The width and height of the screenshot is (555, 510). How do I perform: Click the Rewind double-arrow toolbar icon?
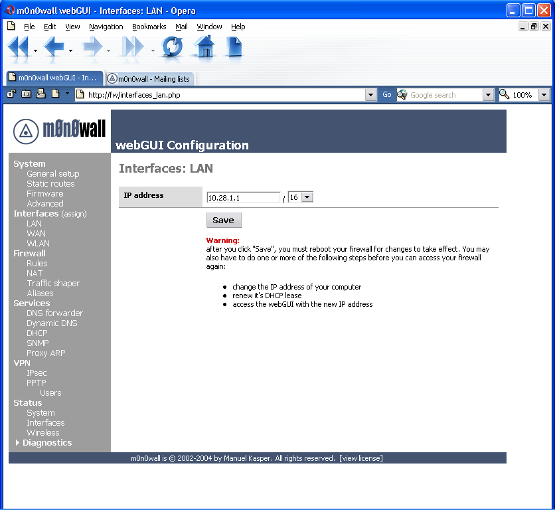(18, 47)
